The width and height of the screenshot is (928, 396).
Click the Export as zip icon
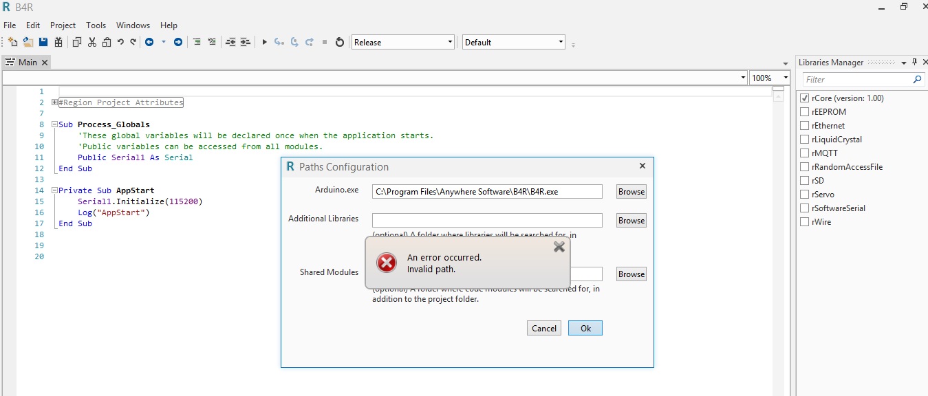point(58,42)
